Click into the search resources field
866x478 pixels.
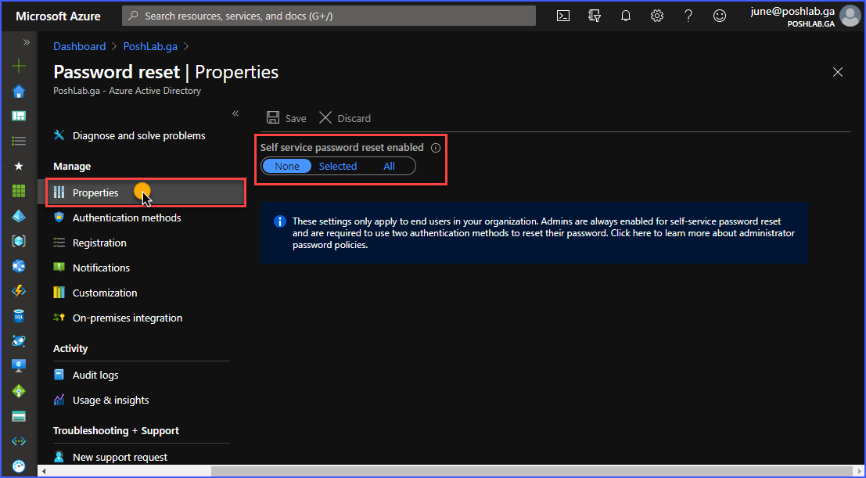329,16
